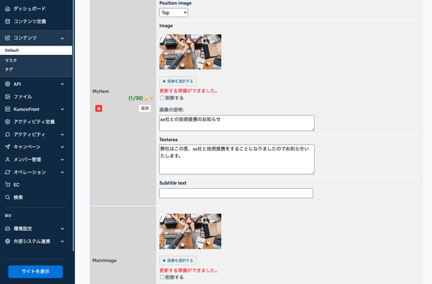Move MyItem up with orange arrow
The width and height of the screenshot is (432, 284).
point(146,99)
